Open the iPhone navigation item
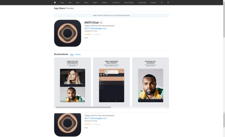 (x=86, y=3)
